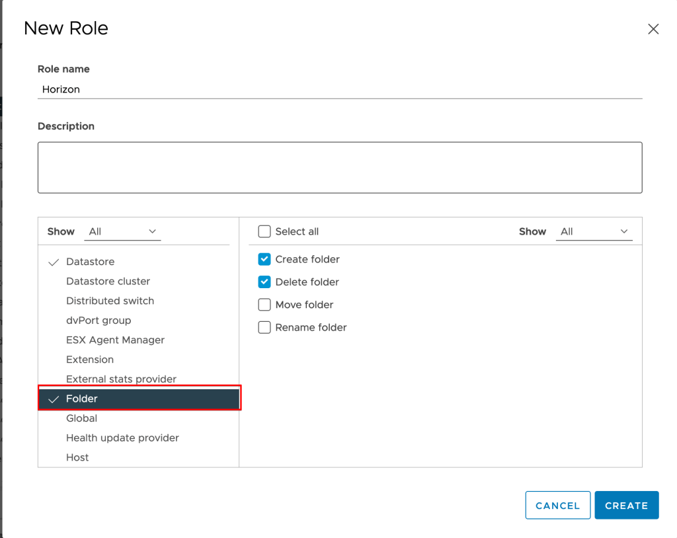Select ESX Agent Manager in list
Viewport: 677px width, 538px height.
click(x=115, y=340)
